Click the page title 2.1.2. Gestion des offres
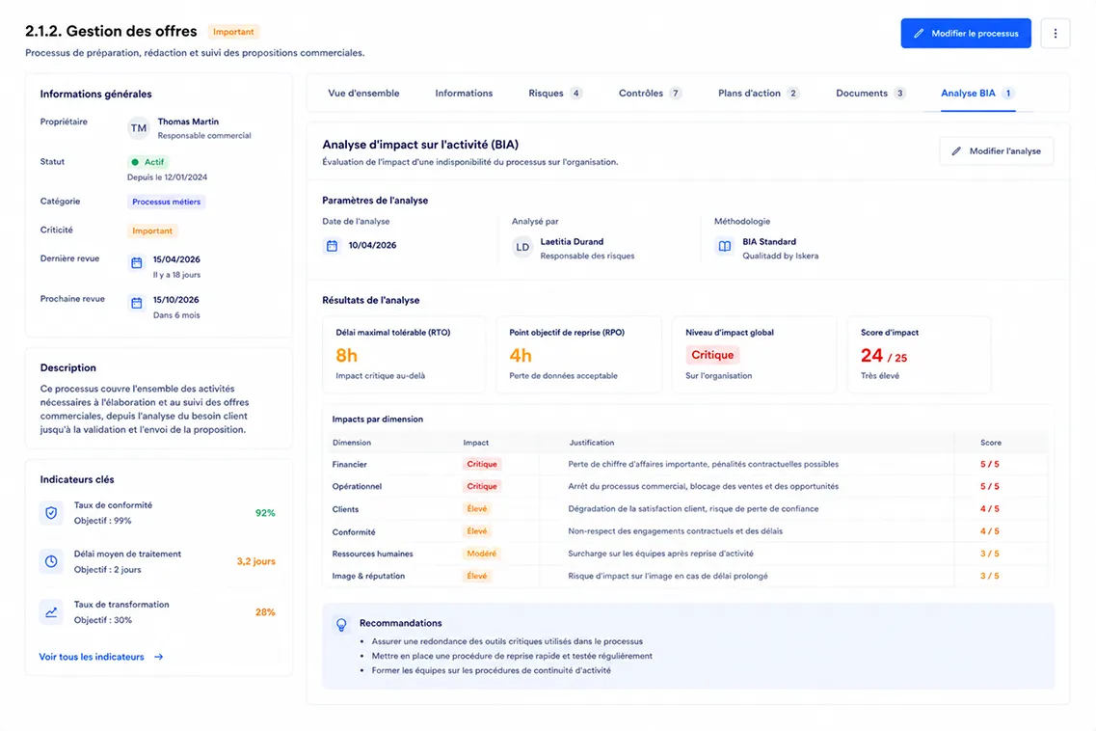 click(x=111, y=31)
